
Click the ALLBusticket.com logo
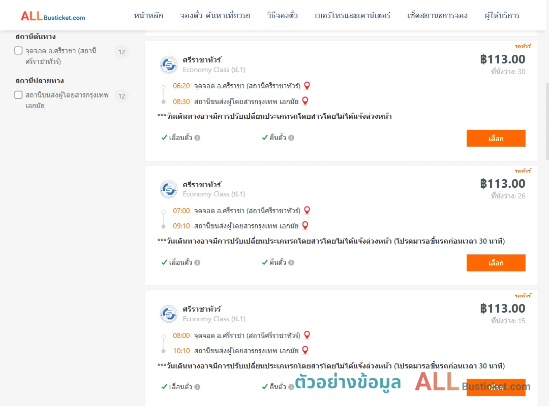(53, 16)
